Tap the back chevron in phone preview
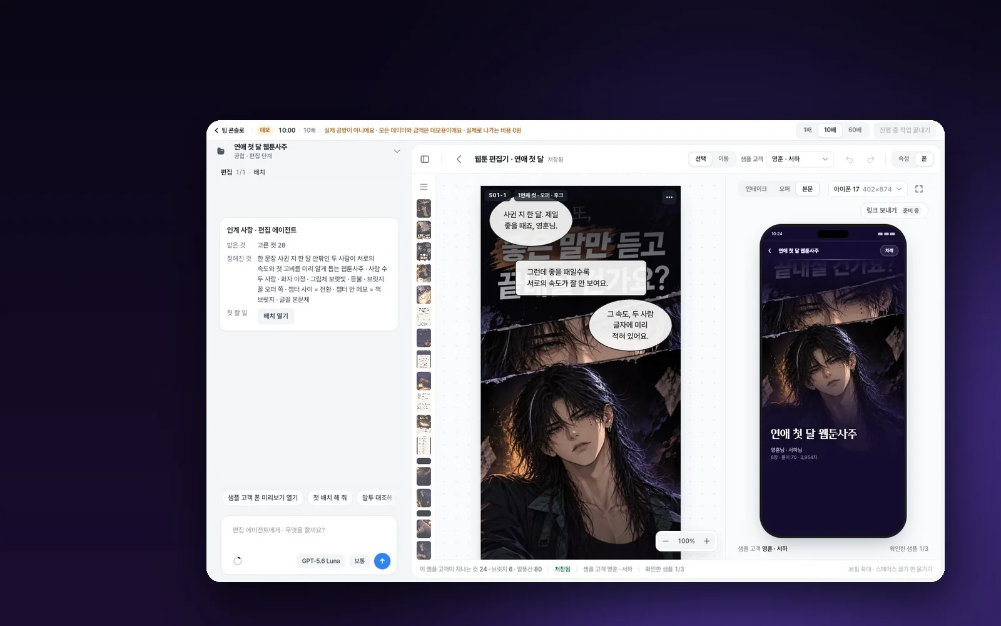This screenshot has height=626, width=1001. pyautogui.click(x=770, y=250)
